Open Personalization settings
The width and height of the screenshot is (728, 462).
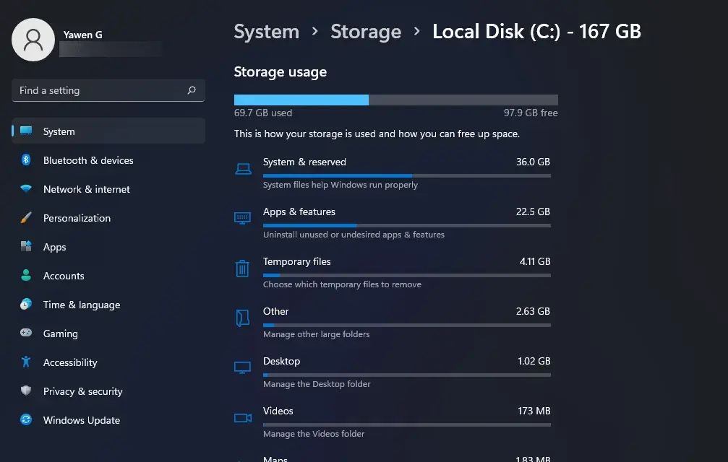(108, 218)
